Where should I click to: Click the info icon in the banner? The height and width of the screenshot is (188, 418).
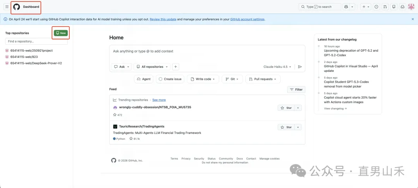5,19
